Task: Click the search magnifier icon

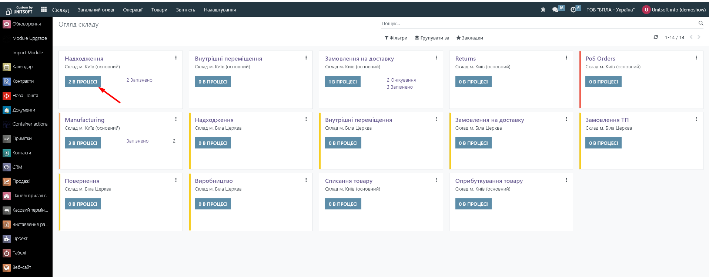Action: point(700,23)
